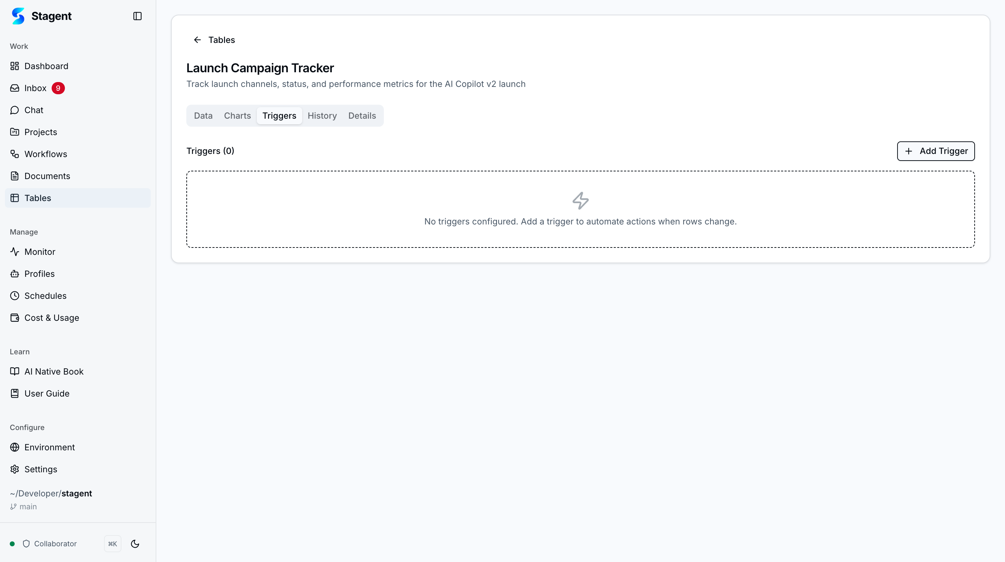Toggle dark mode with the moon icon
The image size is (1005, 562).
[x=135, y=543]
